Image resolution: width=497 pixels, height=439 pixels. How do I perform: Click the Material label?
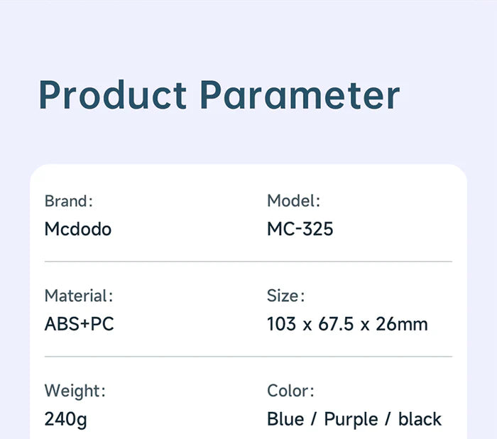pos(78,296)
